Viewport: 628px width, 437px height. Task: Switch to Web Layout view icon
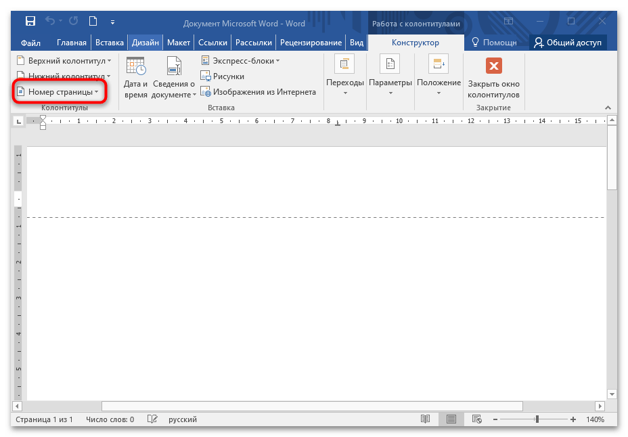coord(476,419)
